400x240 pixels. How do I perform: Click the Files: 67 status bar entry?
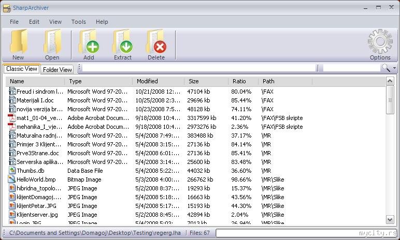click(199, 233)
